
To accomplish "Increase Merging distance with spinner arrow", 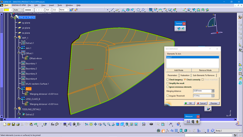I will (x=213, y=90).
